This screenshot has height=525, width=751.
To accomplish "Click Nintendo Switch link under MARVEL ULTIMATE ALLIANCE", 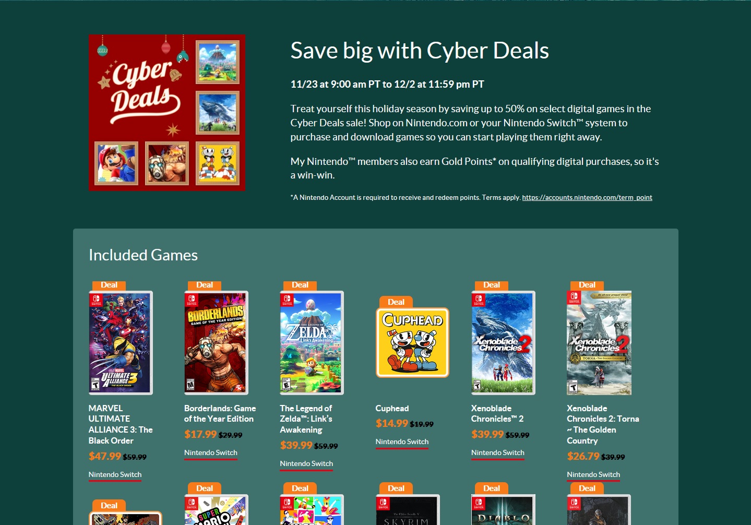I will coord(115,474).
